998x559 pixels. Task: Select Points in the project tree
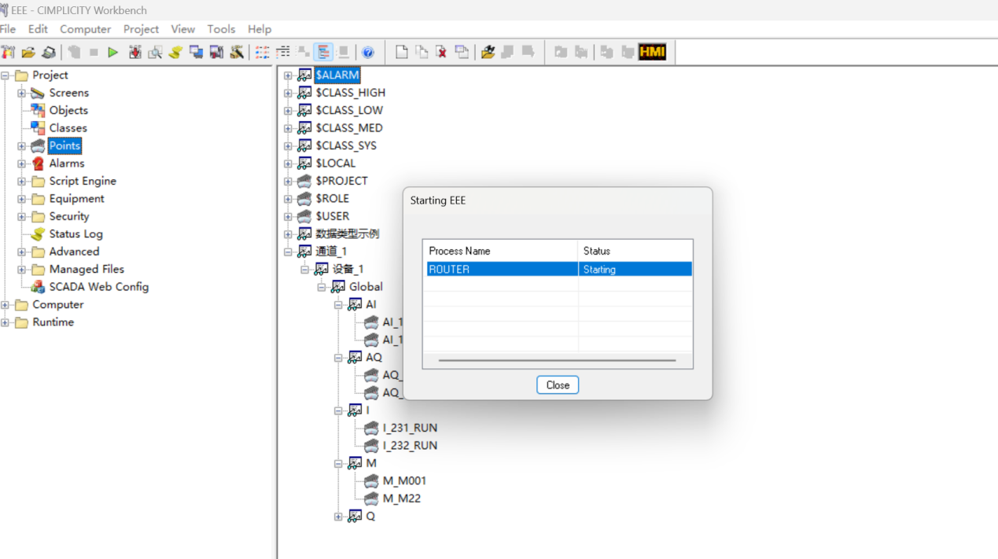tap(64, 145)
